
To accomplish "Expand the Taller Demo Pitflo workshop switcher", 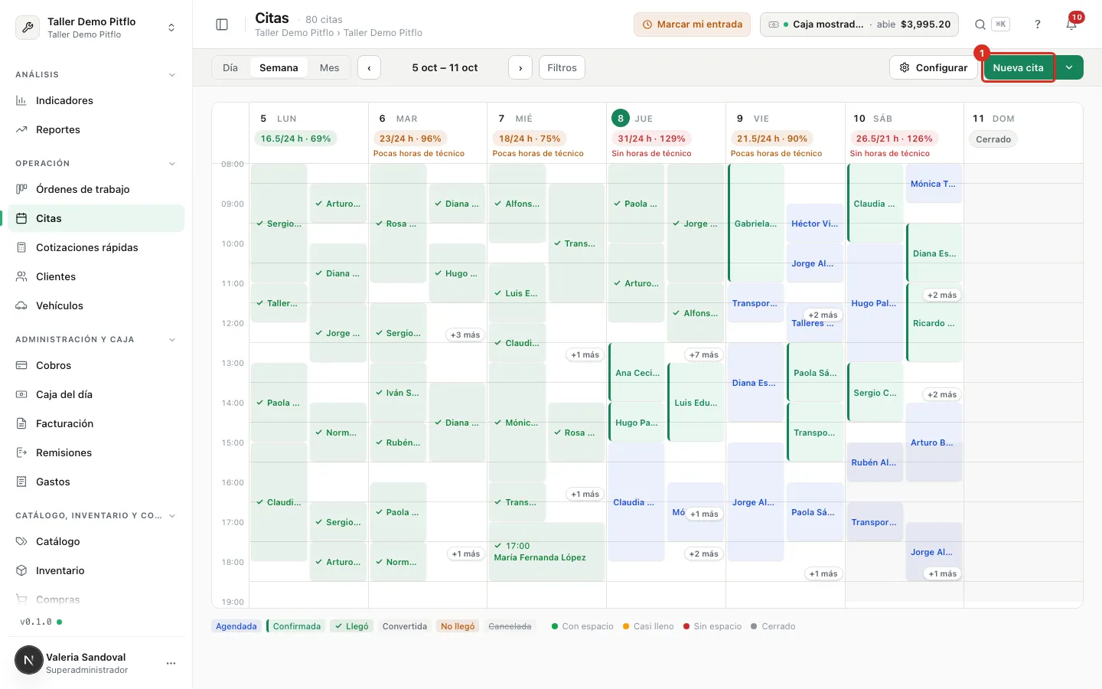I will [96, 28].
